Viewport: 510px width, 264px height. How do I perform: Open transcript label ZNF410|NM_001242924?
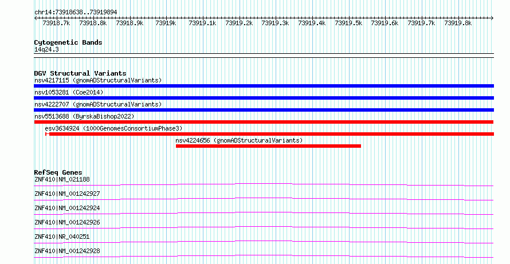click(x=67, y=208)
